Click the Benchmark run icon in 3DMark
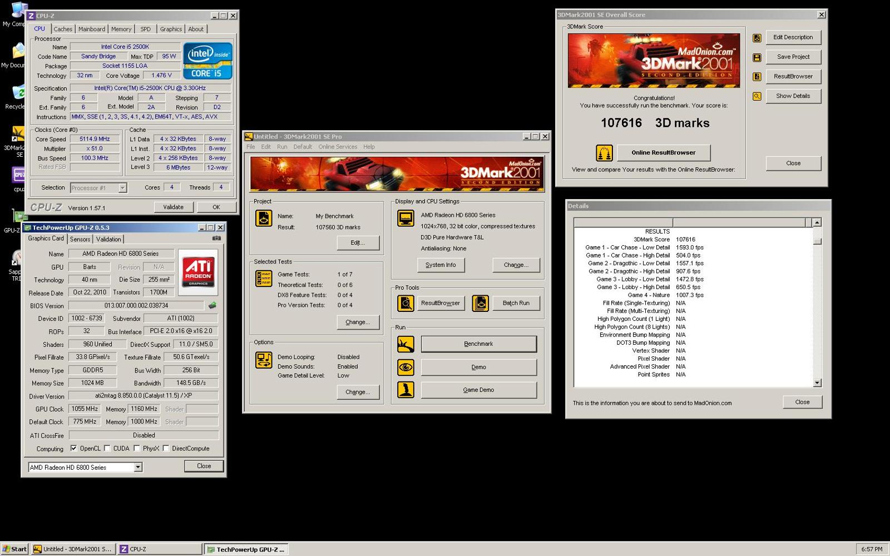Screen dimensions: 890x556 pyautogui.click(x=406, y=344)
